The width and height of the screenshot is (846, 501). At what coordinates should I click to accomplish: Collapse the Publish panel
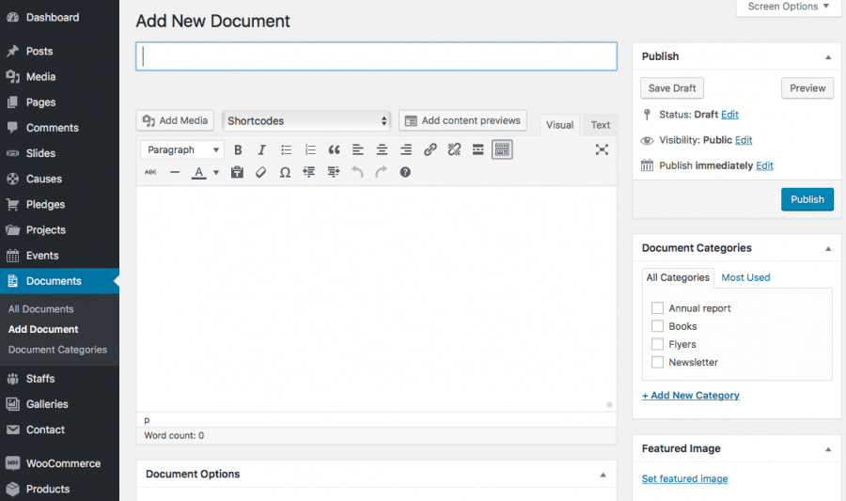point(828,57)
